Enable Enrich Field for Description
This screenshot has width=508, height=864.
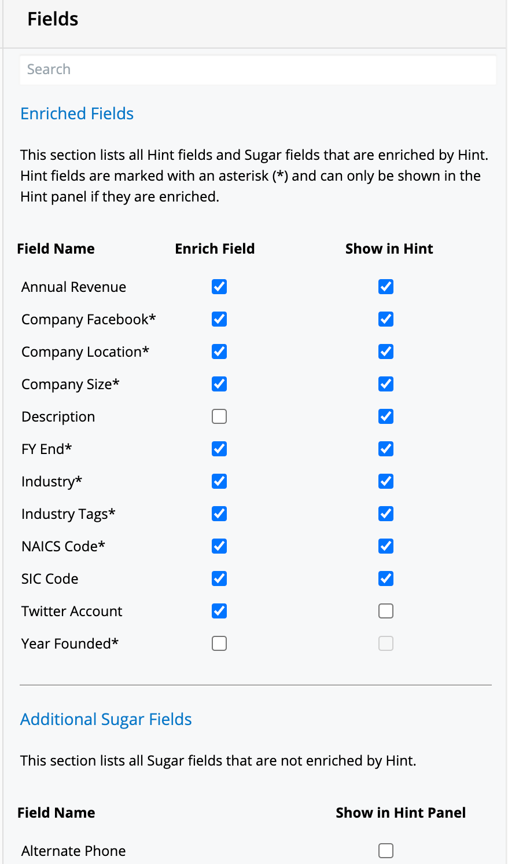click(x=219, y=416)
